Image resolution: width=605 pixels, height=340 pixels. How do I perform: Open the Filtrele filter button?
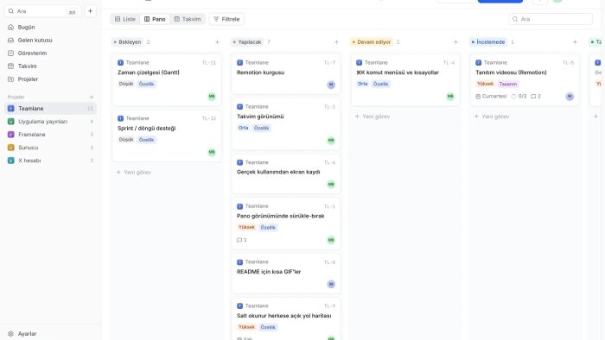(x=226, y=19)
